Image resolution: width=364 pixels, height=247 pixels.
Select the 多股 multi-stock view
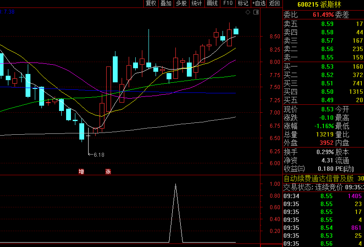pyautogui.click(x=181, y=3)
